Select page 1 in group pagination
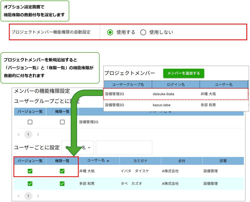The image size is (250, 202). tap(28, 134)
